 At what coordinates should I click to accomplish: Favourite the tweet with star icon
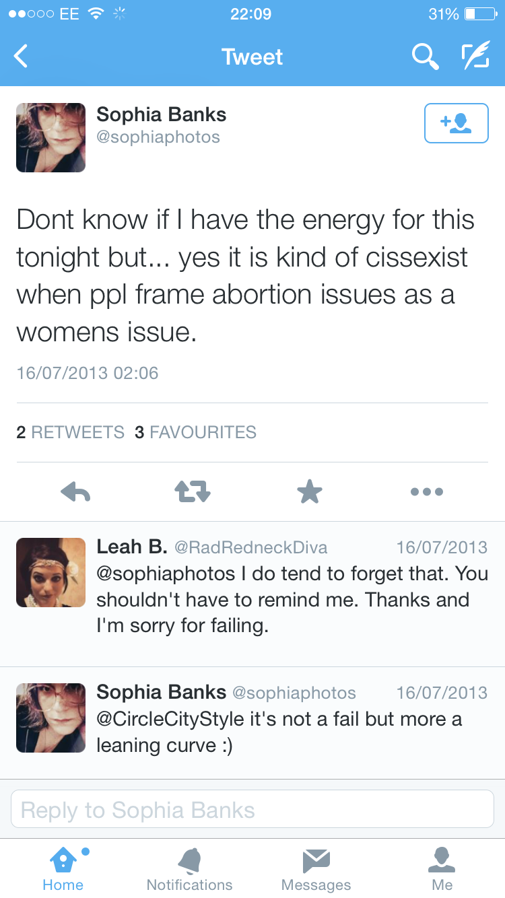point(310,492)
